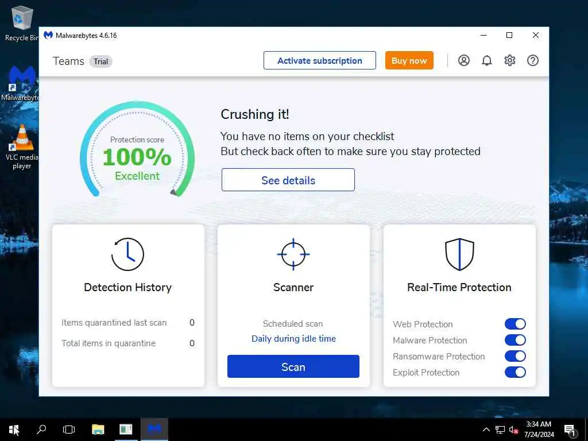Click the Ransomware Protection label
The height and width of the screenshot is (441, 588).
(x=439, y=356)
